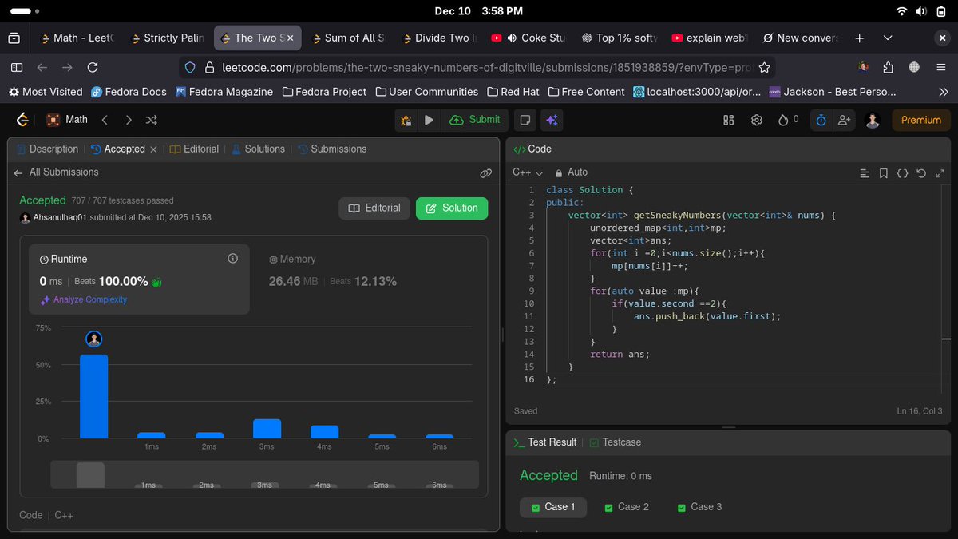Open the profile avatar menu
This screenshot has height=539, width=958.
coord(873,120)
